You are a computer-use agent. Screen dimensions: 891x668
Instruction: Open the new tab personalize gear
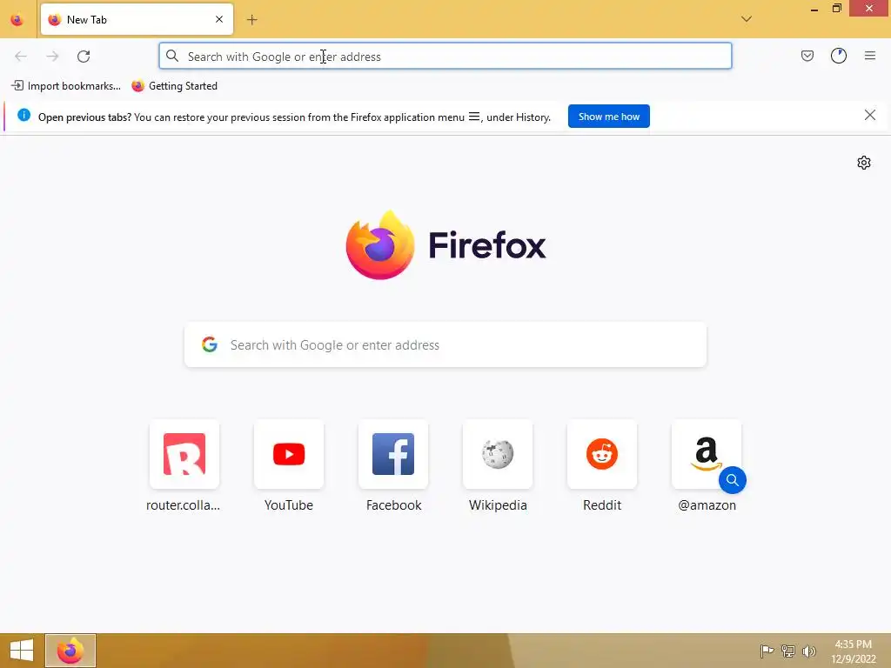tap(863, 163)
